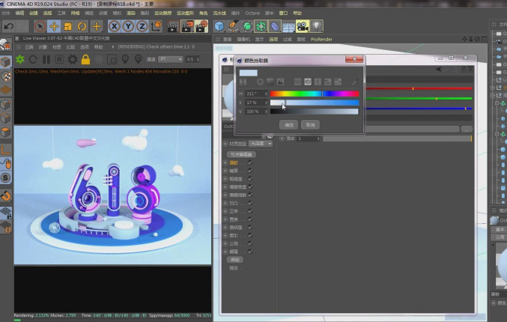
Task: Select the Move tool in the toolbar
Action: 54,26
